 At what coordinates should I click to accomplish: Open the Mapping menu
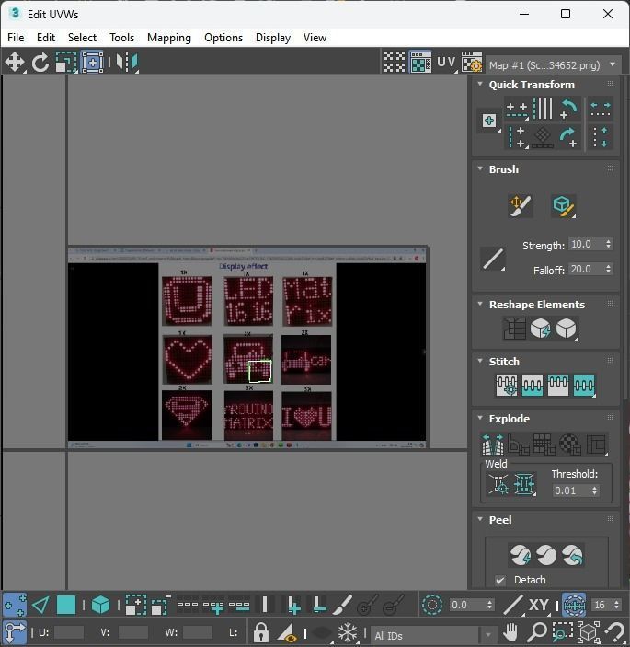[x=169, y=38]
